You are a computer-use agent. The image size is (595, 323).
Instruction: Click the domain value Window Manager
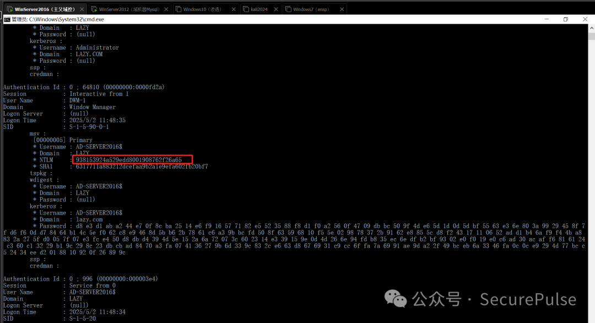pos(92,107)
